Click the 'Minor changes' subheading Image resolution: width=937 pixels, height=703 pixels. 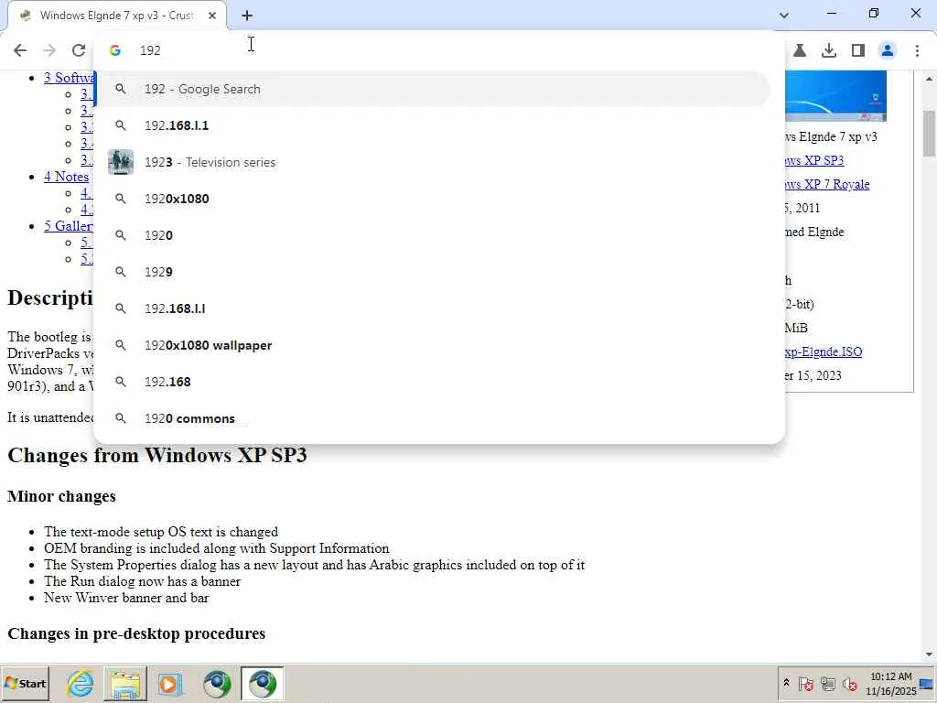[61, 496]
